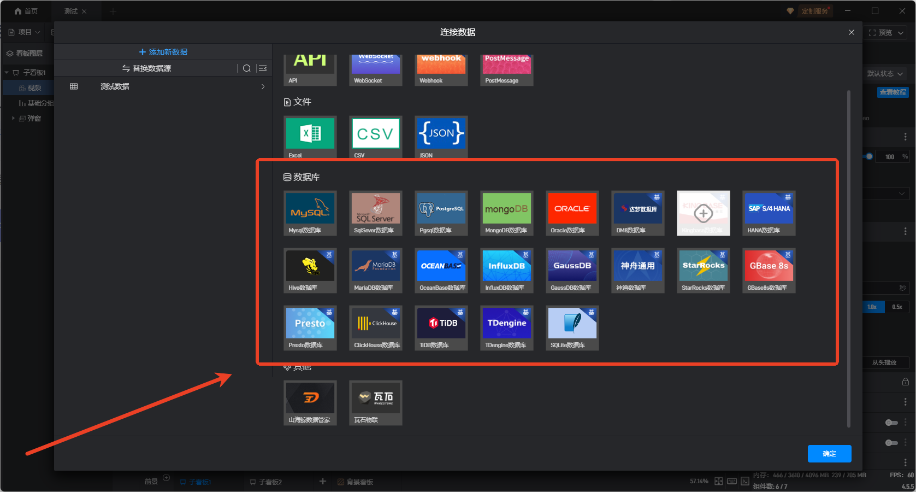Pick the Pgsql数据库 data source
Image resolution: width=916 pixels, height=492 pixels.
441,213
